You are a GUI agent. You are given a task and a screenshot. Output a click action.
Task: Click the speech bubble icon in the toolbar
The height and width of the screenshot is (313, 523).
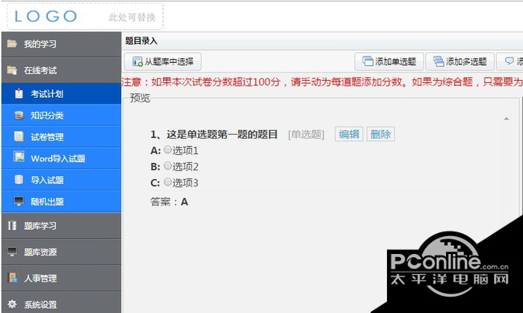tap(509, 61)
